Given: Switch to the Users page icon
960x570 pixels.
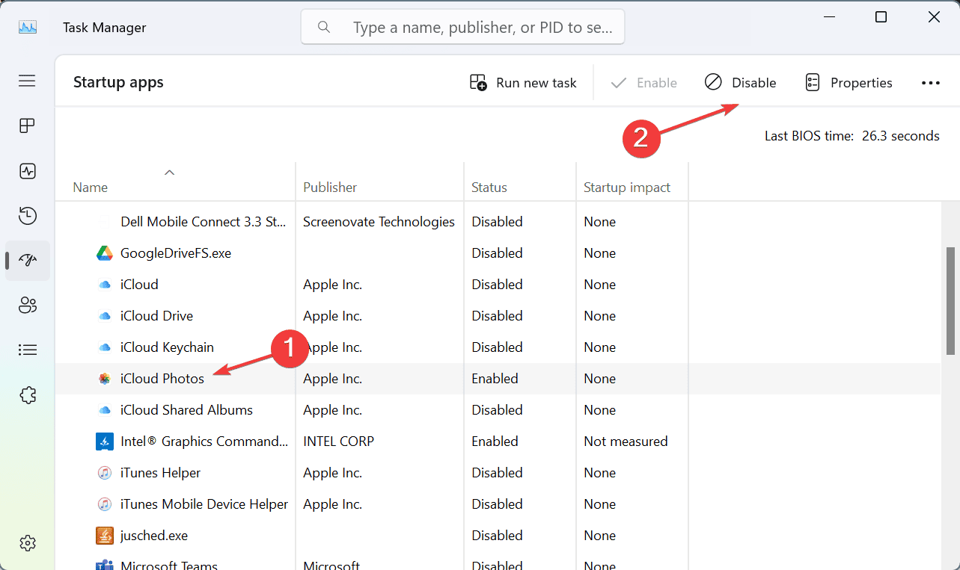Looking at the screenshot, I should pos(27,305).
